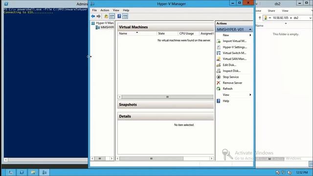Click left arrow of Virtual Machines scrollbar
The height and width of the screenshot is (176, 313).
(x=120, y=97)
